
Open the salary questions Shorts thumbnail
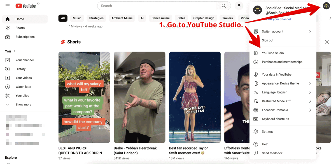tap(84, 97)
